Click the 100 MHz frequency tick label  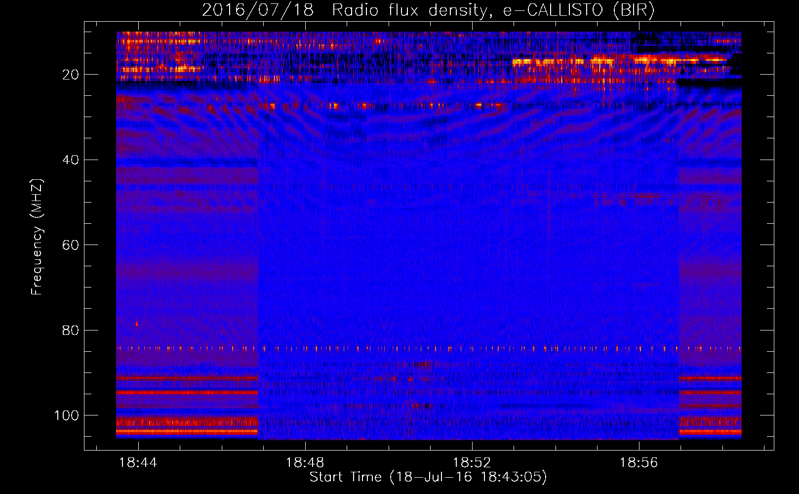point(67,415)
